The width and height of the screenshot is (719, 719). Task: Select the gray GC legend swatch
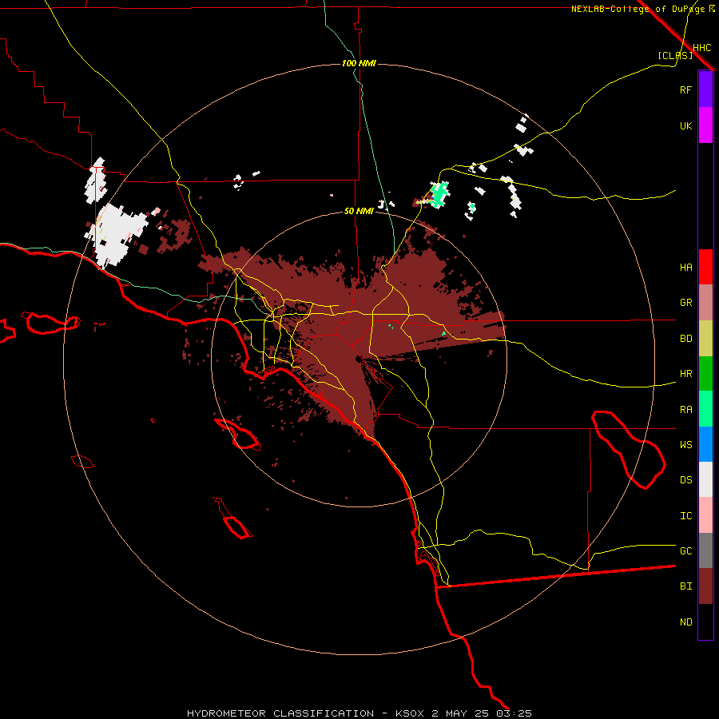click(x=705, y=550)
